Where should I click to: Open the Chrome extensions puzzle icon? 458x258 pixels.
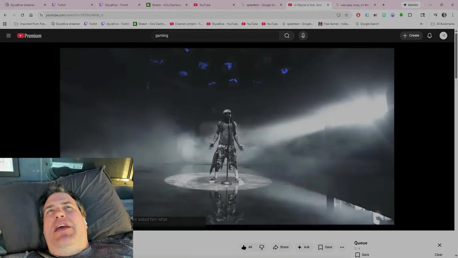click(410, 15)
